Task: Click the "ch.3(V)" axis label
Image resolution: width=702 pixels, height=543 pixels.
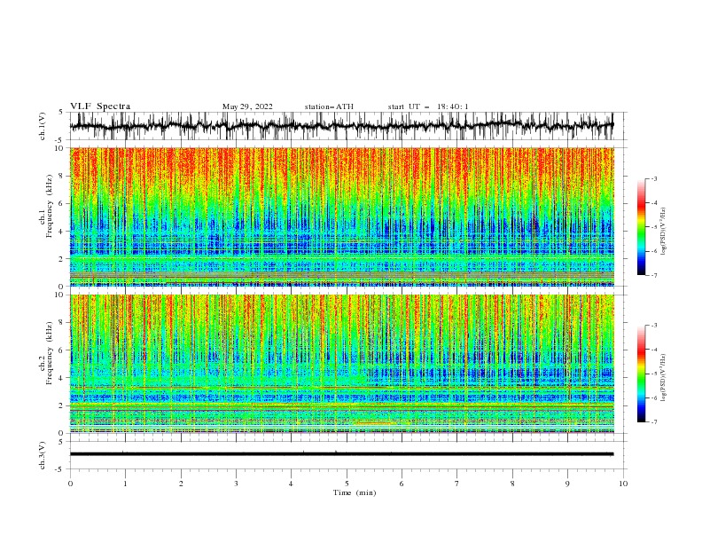Action: coord(43,455)
